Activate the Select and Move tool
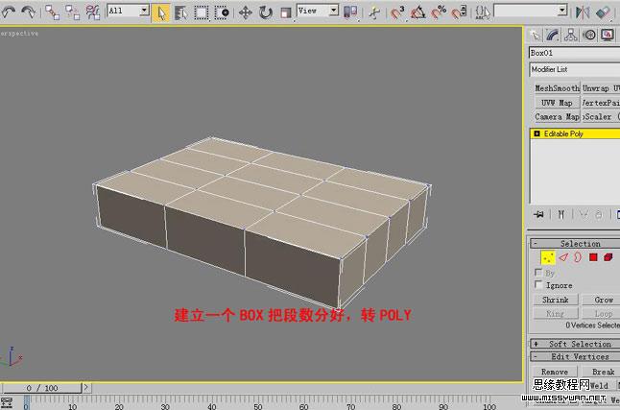620x410 pixels. [x=245, y=12]
